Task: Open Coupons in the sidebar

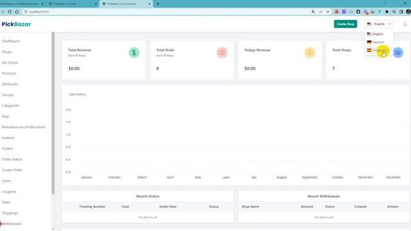Action: pyautogui.click(x=9, y=191)
